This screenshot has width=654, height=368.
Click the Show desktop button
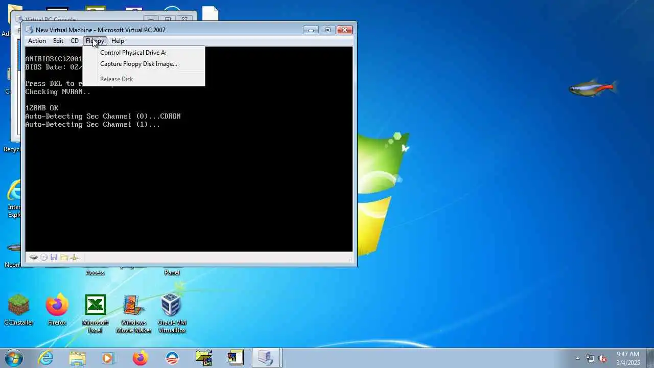click(650, 358)
